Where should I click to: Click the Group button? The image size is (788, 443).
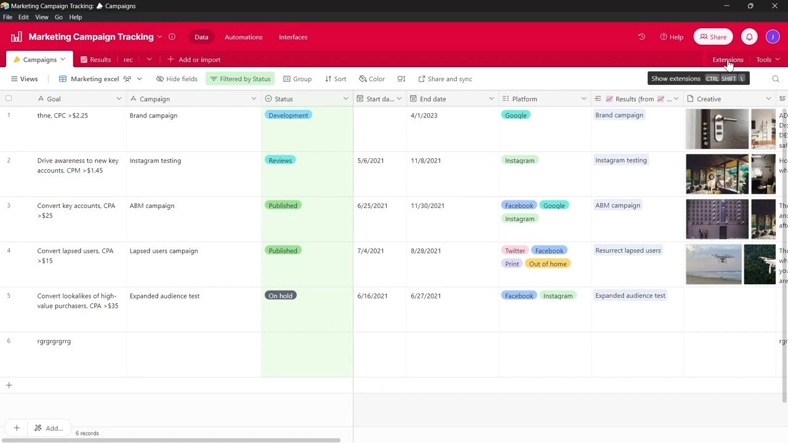297,79
